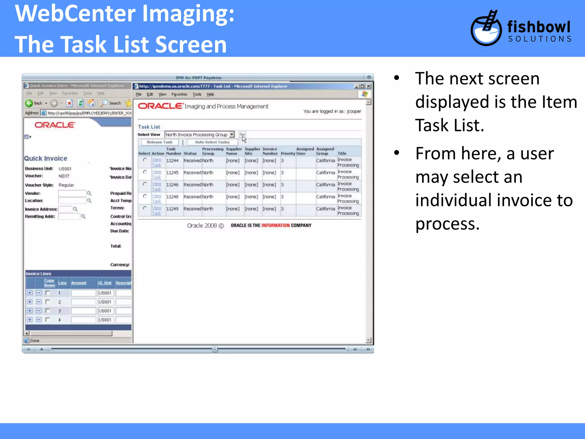Click scroll-down arrow in Task List window
This screenshot has width=585, height=439.
(x=368, y=340)
